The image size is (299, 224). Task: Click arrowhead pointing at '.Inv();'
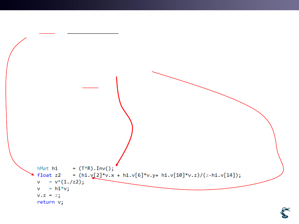coord(117,165)
